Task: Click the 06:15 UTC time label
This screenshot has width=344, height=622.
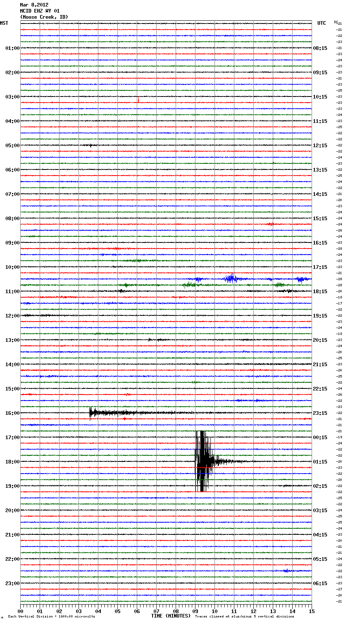Action: (x=320, y=583)
